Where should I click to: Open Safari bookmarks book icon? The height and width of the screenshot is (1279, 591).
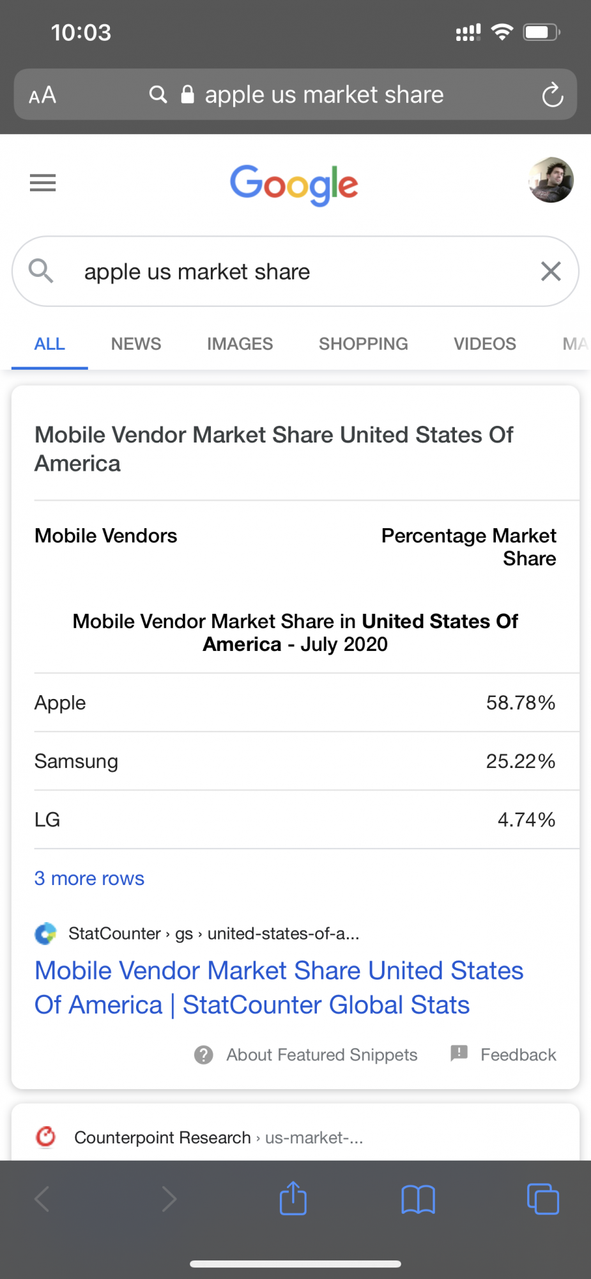coord(418,1199)
